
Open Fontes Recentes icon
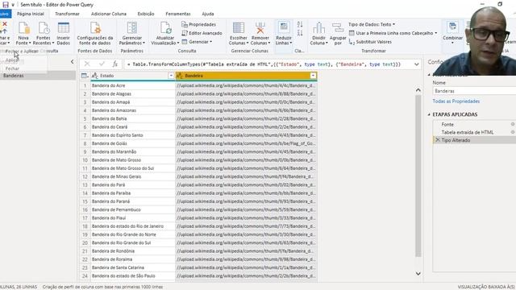coord(44,28)
